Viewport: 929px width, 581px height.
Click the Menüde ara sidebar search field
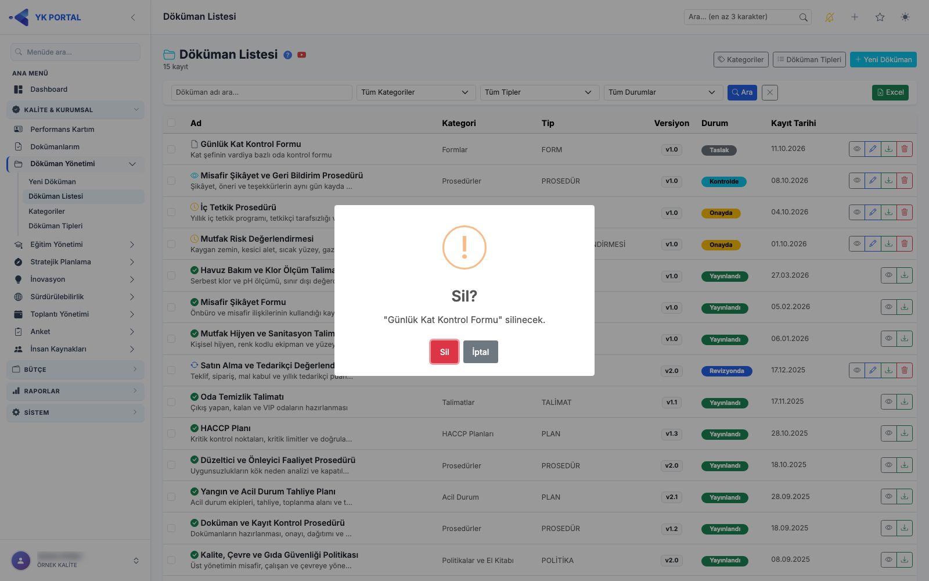(75, 52)
